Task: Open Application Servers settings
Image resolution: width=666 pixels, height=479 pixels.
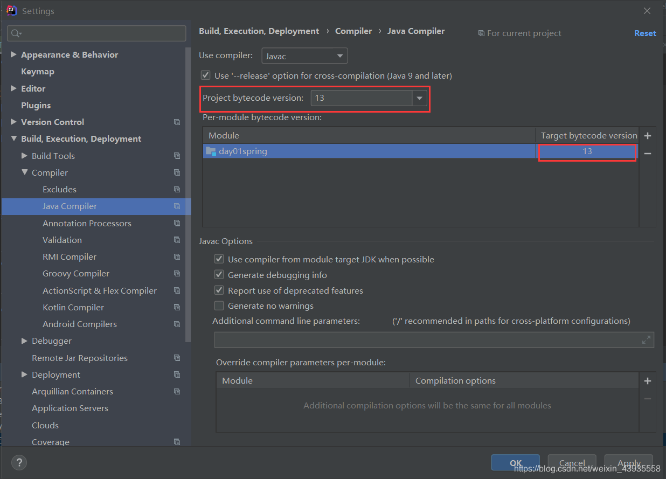Action: pos(70,408)
